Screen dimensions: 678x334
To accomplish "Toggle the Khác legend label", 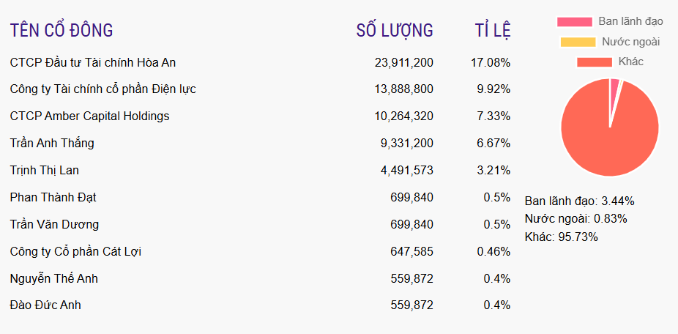I will pos(630,62).
